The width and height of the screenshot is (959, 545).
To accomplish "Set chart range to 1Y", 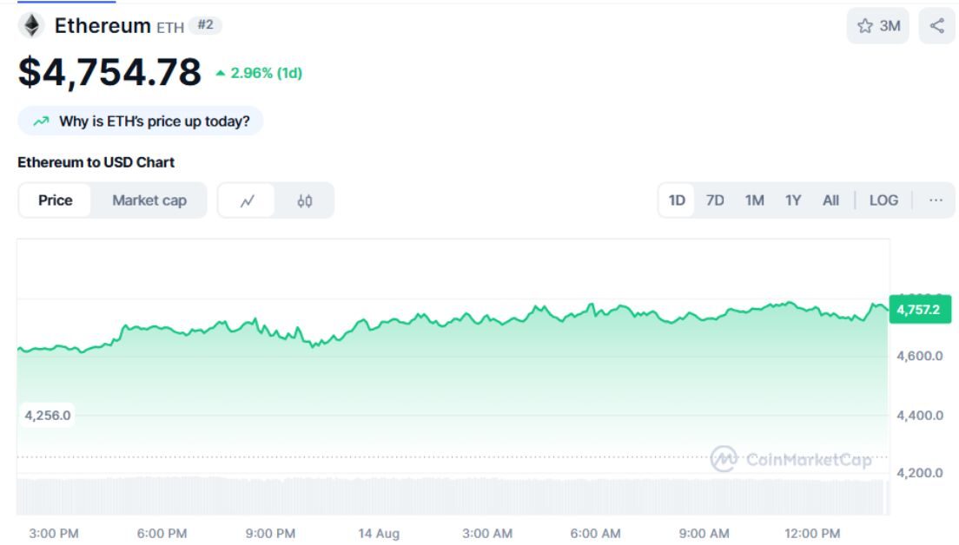I will (x=792, y=200).
